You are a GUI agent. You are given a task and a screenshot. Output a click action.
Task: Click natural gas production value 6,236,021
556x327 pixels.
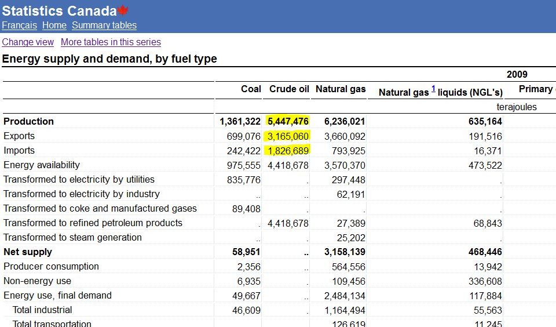tap(345, 121)
